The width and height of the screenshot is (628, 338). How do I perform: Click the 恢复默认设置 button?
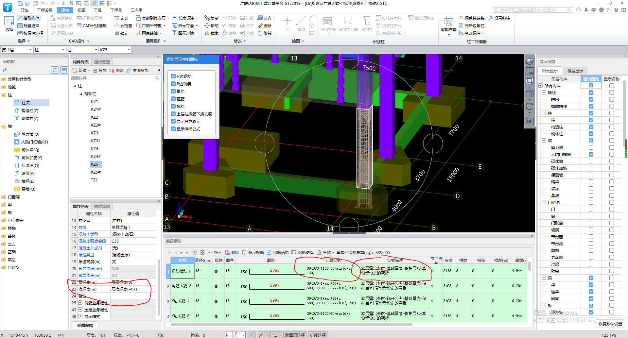click(610, 324)
